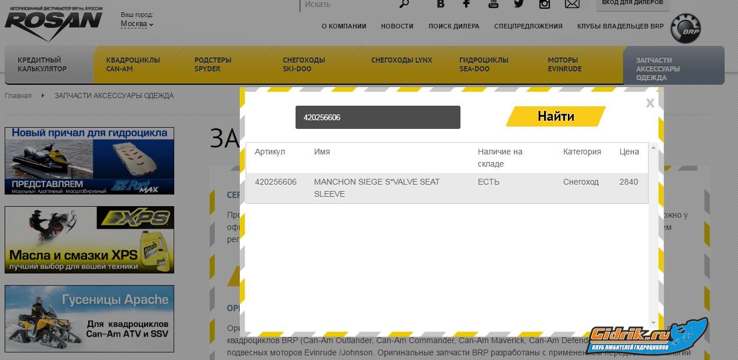Open the ГИДРОЦИКЛЫ SEA-DOO tab
738x360 pixels.
pos(484,64)
